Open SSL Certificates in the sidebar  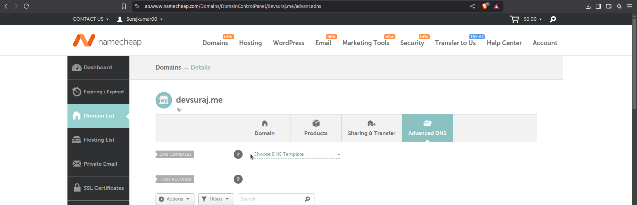(x=98, y=188)
